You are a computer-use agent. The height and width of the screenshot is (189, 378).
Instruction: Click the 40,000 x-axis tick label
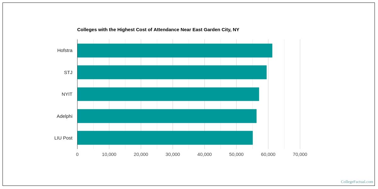[204, 154]
